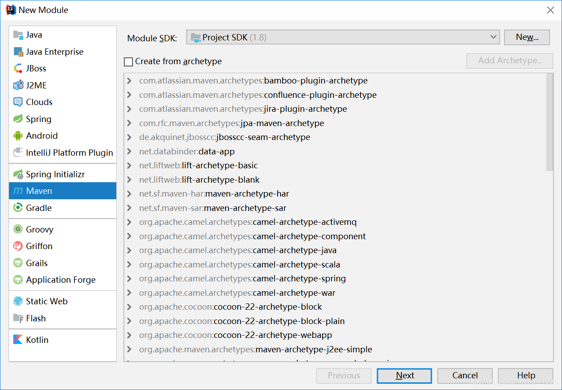Screen dimensions: 562x390
Task: Select camel-archetype-component row
Action: 335,237
